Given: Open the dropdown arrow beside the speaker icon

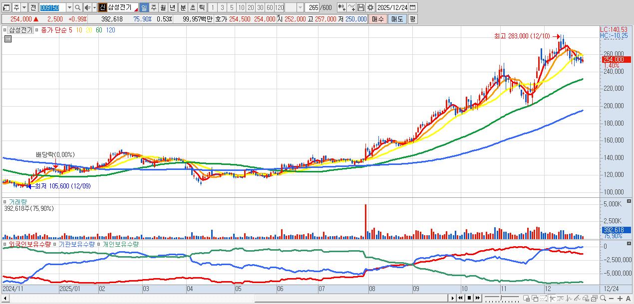Looking at the screenshot, I should [94, 7].
